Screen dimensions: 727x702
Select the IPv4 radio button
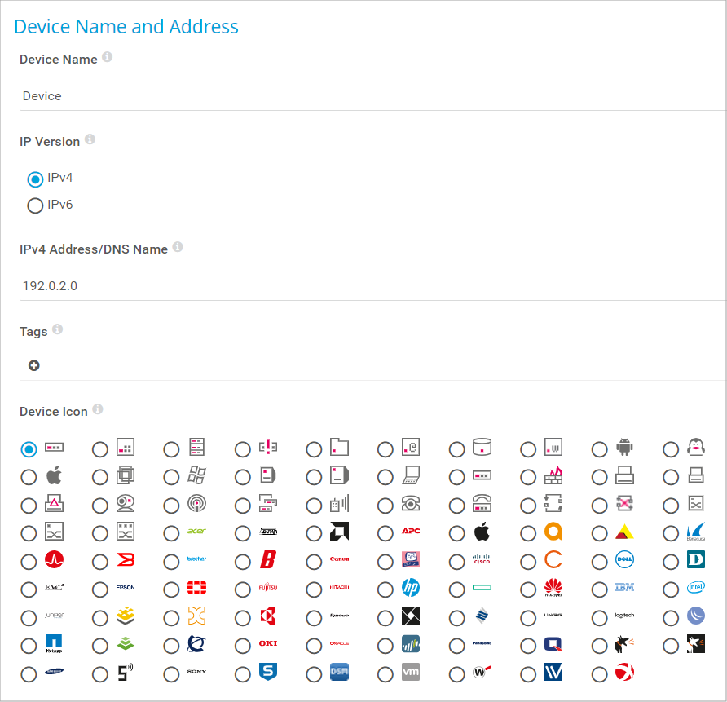coord(35,179)
